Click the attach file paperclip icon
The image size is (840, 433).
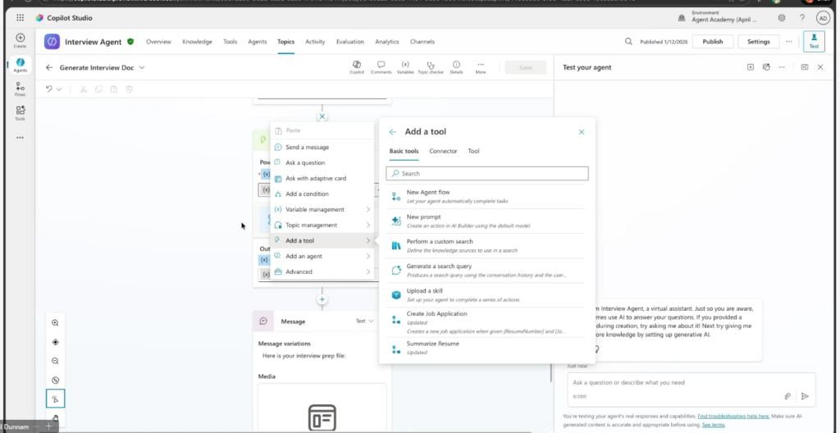pos(787,395)
